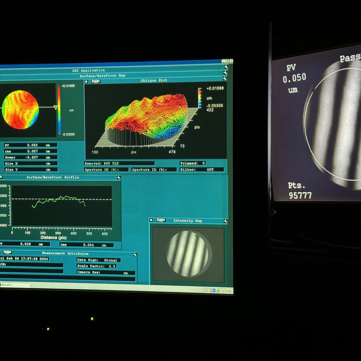
Task: Click the zygo logo in Measurement Attributes
Action: coord(7,252)
